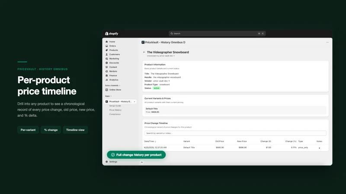Click the Home icon in sidebar
This screenshot has height=194, width=346.
click(106, 41)
